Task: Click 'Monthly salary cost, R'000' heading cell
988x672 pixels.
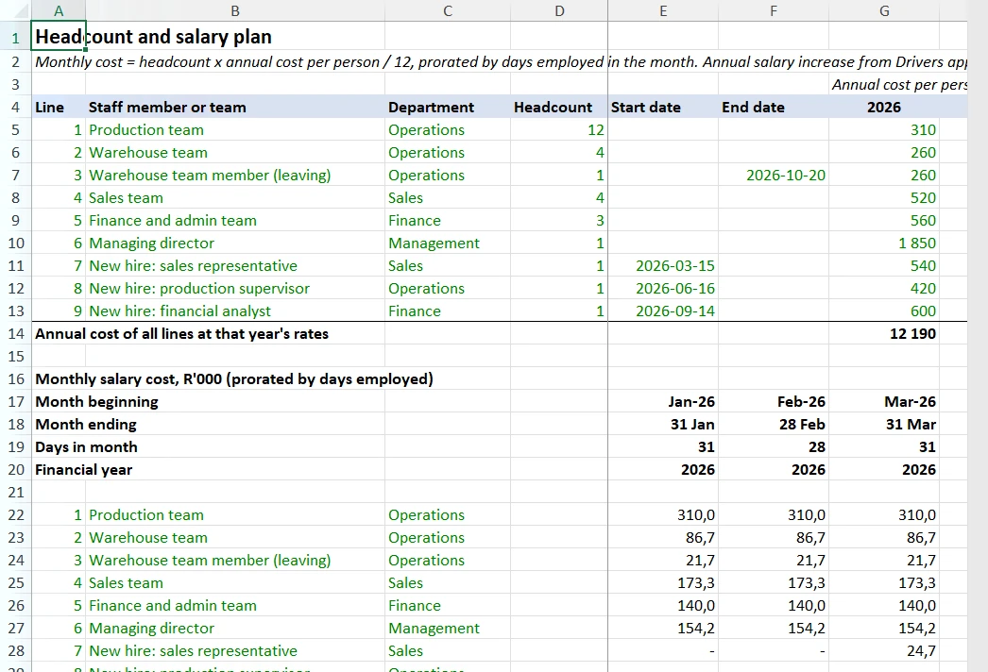Action: [234, 379]
